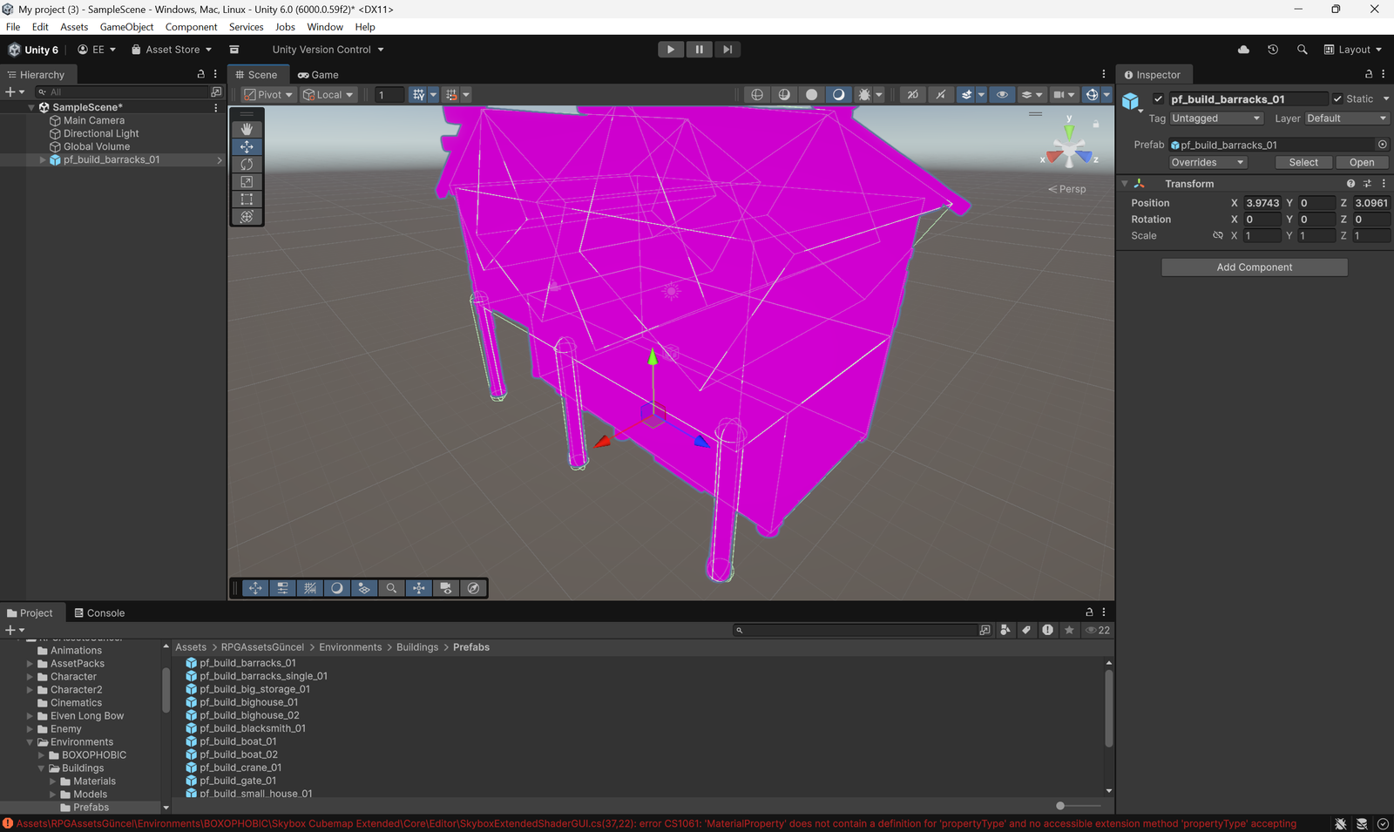The width and height of the screenshot is (1394, 832).
Task: Click the global search magnifier icon
Action: coord(1302,50)
